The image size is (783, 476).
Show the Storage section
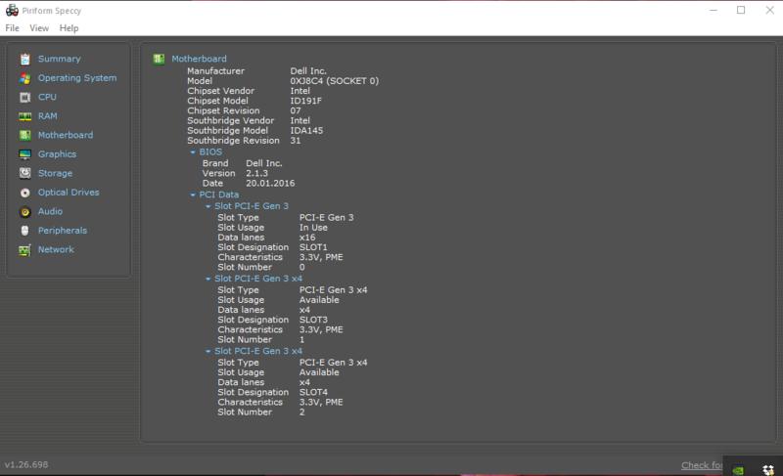(55, 173)
